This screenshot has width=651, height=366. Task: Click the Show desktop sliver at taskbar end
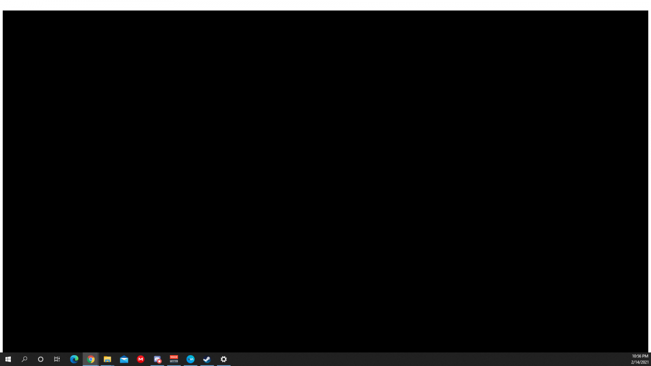click(x=650, y=359)
